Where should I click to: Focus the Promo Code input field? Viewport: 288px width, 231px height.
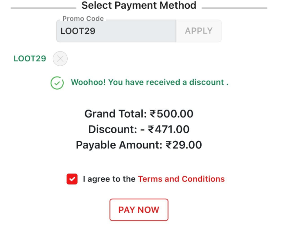116,31
